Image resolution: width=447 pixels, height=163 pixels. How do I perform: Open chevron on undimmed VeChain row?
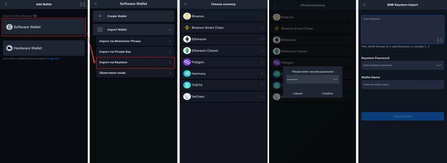pos(262,97)
